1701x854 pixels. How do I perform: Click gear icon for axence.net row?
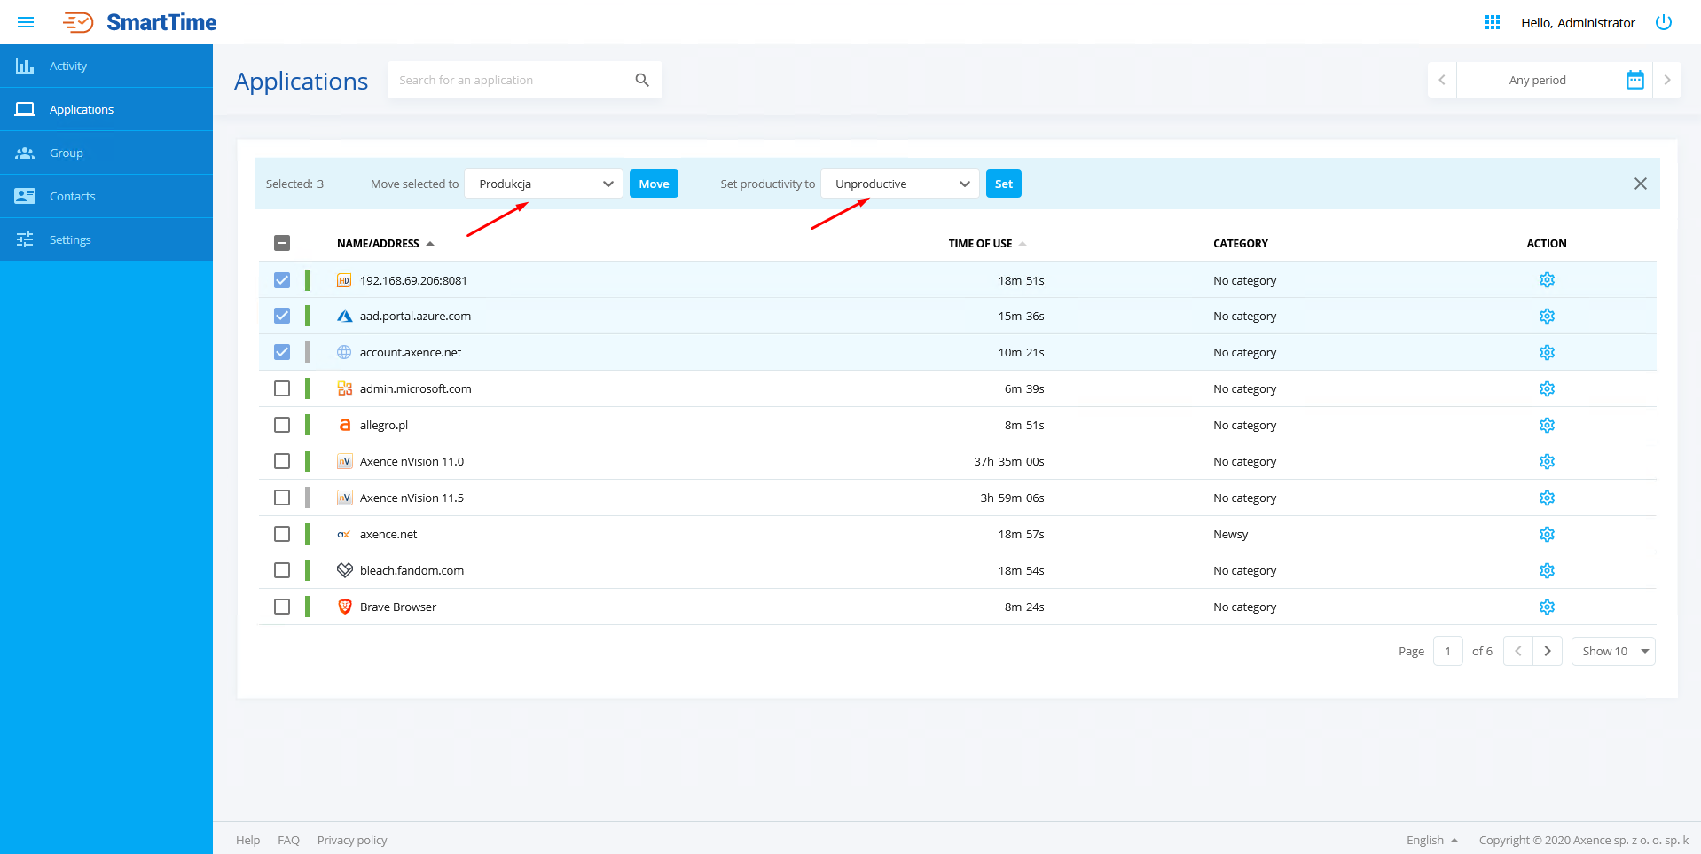pyautogui.click(x=1547, y=534)
